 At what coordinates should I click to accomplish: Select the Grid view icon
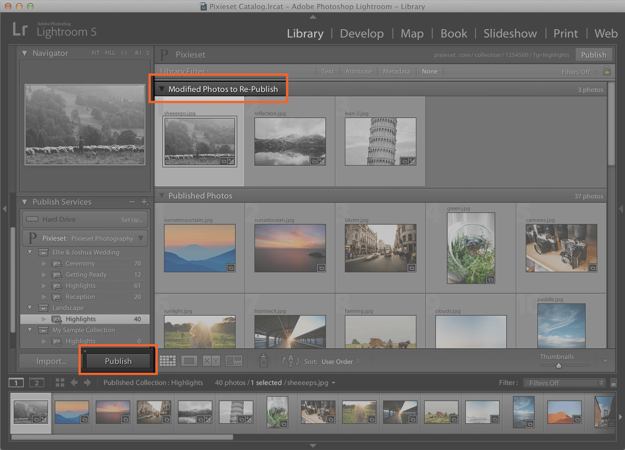pos(168,361)
